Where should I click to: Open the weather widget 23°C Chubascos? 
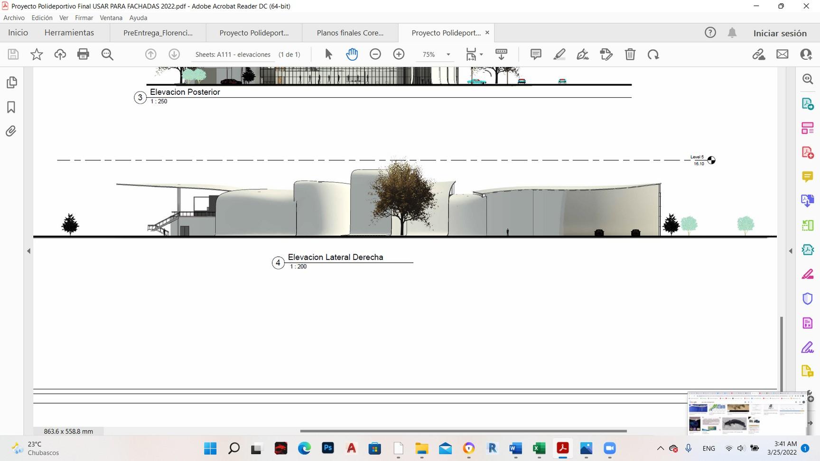[x=36, y=448]
